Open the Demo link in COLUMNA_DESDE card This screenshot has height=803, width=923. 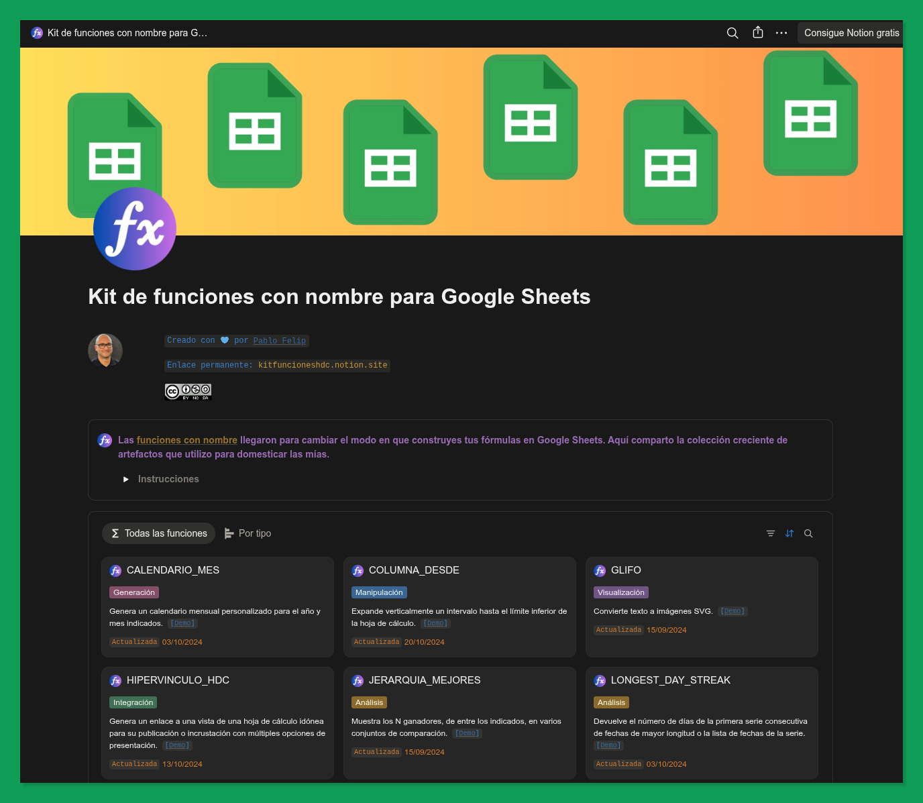[x=435, y=623]
